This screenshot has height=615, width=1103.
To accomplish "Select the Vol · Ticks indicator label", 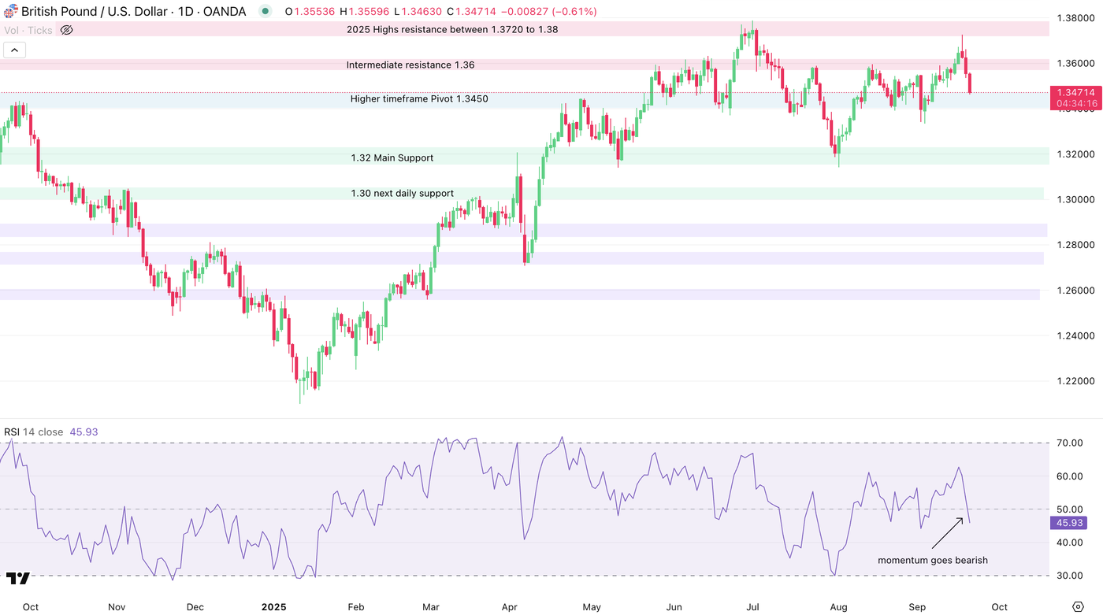I will click(x=28, y=31).
